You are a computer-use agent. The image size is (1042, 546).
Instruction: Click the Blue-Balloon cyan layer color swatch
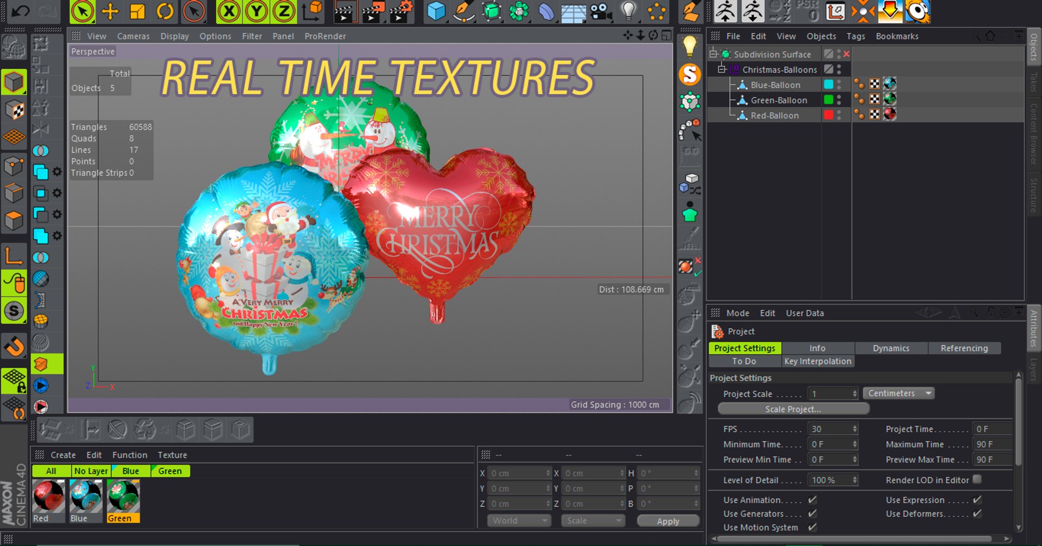pyautogui.click(x=829, y=84)
